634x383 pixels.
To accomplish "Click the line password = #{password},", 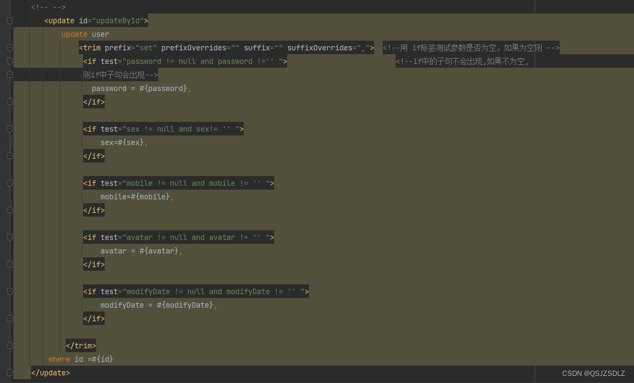I will [141, 88].
